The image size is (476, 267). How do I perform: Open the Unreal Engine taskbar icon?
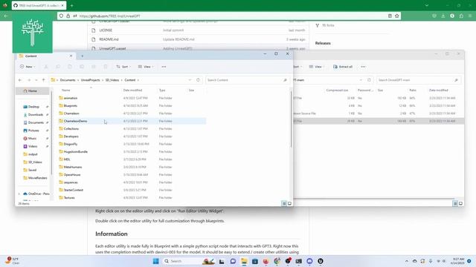321,261
